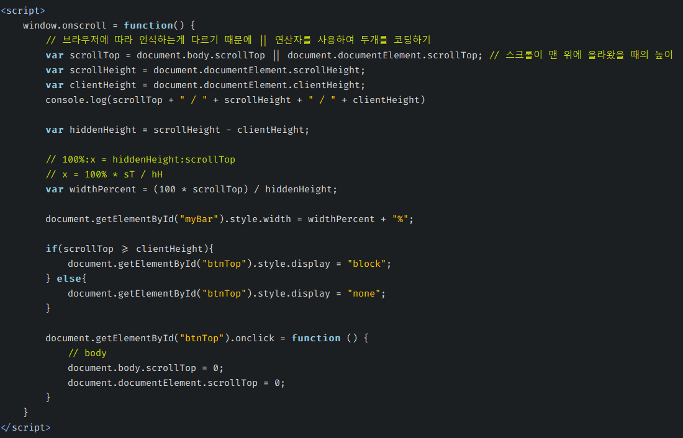683x438 pixels.
Task: Click the window.onscroll = function() line
Action: pyautogui.click(x=109, y=25)
